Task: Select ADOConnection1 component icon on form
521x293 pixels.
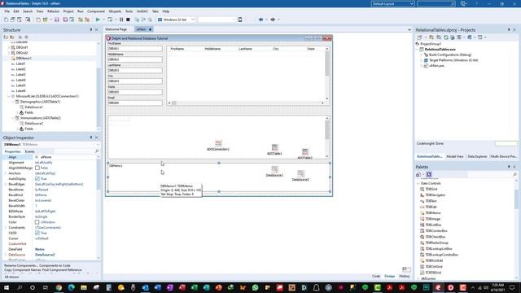Action: pyautogui.click(x=218, y=143)
